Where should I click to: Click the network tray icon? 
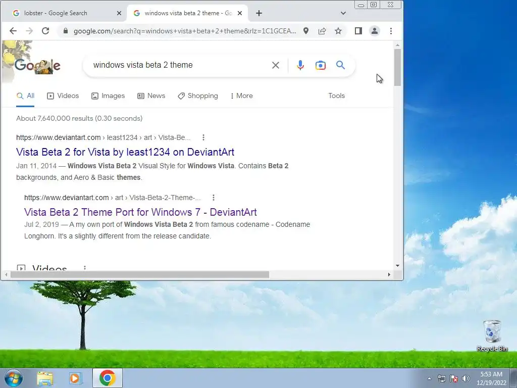click(441, 378)
